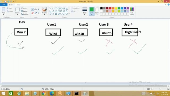
Task: Select the Diamond shape
Action: click(x=53, y=11)
